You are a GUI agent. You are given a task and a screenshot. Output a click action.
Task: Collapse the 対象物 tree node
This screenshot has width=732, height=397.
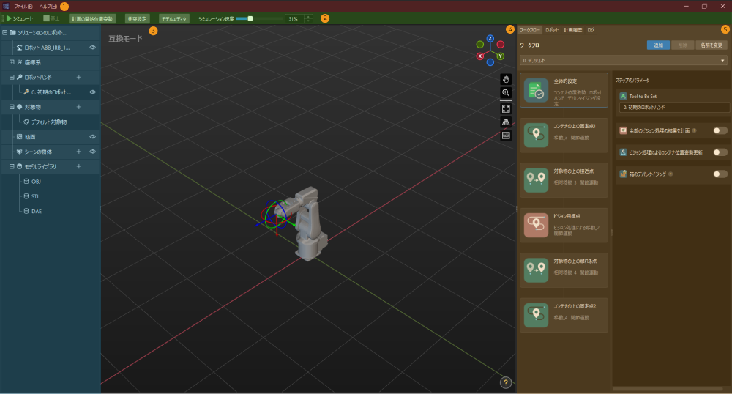12,107
